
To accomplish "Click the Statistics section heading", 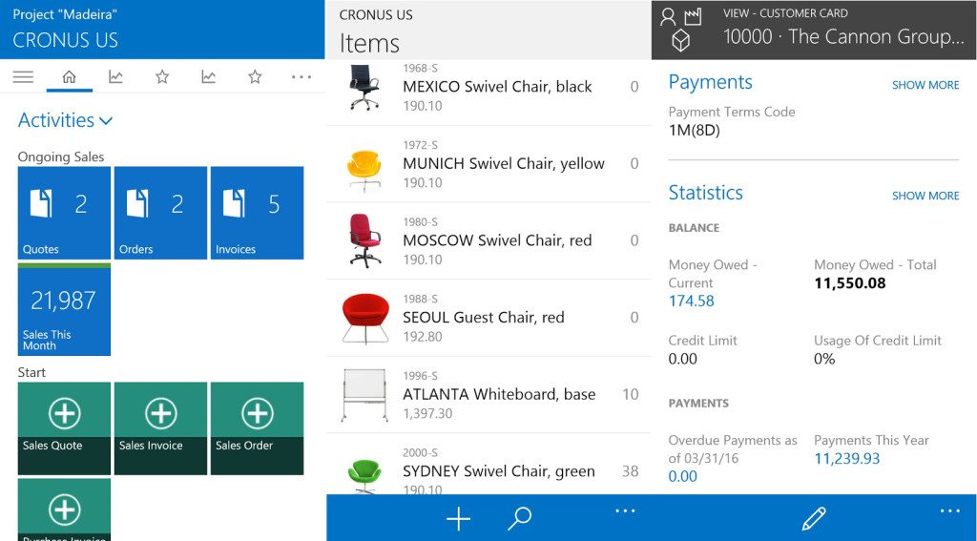I will coord(706,193).
